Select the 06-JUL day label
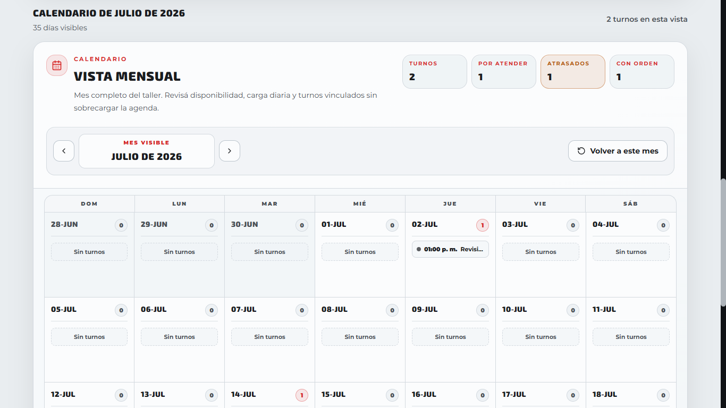The width and height of the screenshot is (726, 408). pyautogui.click(x=154, y=309)
